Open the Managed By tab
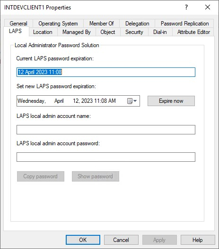This screenshot has height=249, width=219. (x=77, y=32)
